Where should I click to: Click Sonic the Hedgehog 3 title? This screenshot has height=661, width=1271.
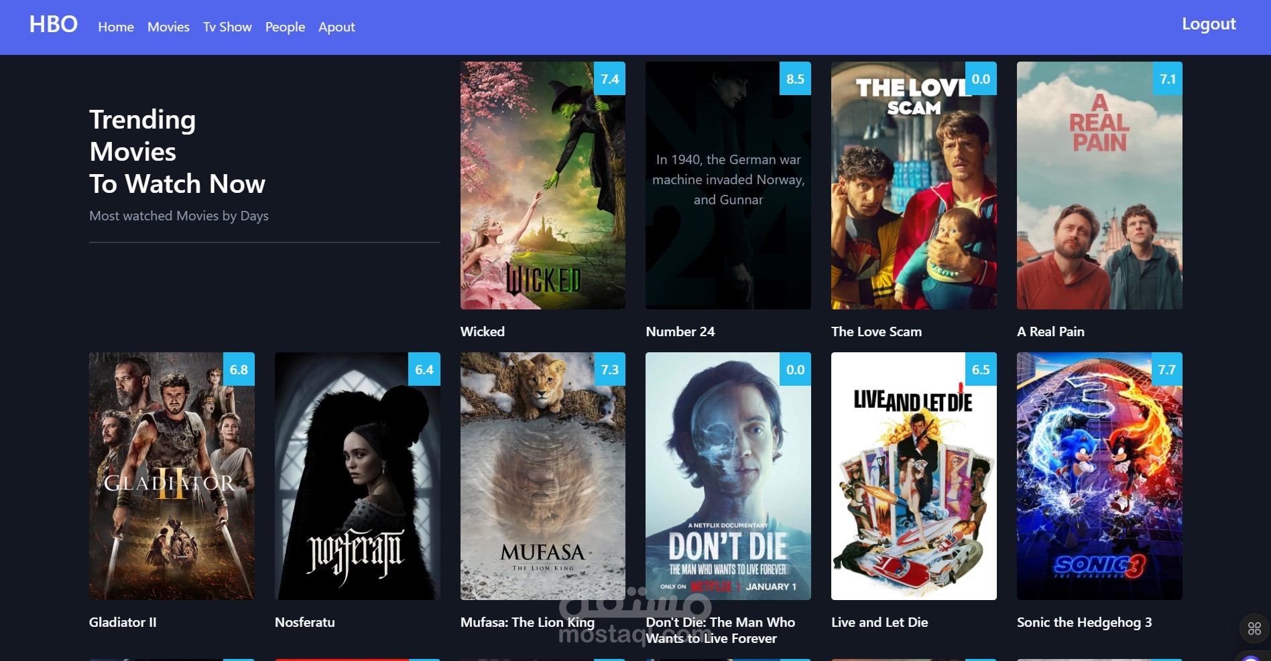tap(1084, 622)
